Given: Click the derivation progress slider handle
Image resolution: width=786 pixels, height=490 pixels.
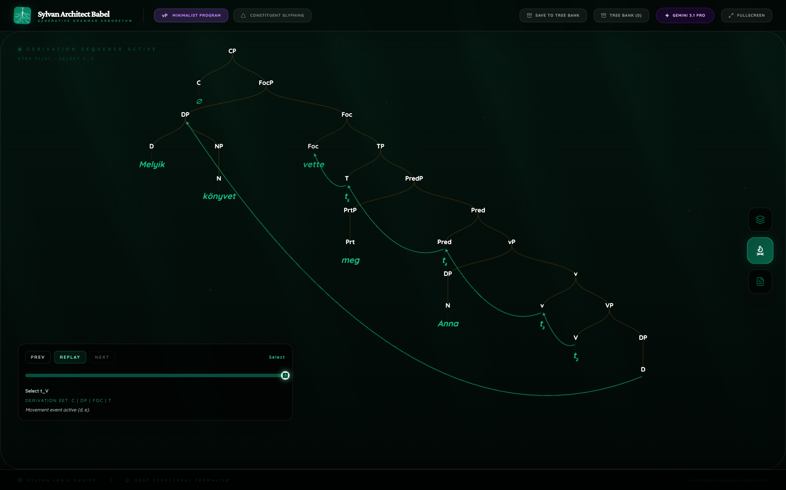Looking at the screenshot, I should pyautogui.click(x=285, y=375).
